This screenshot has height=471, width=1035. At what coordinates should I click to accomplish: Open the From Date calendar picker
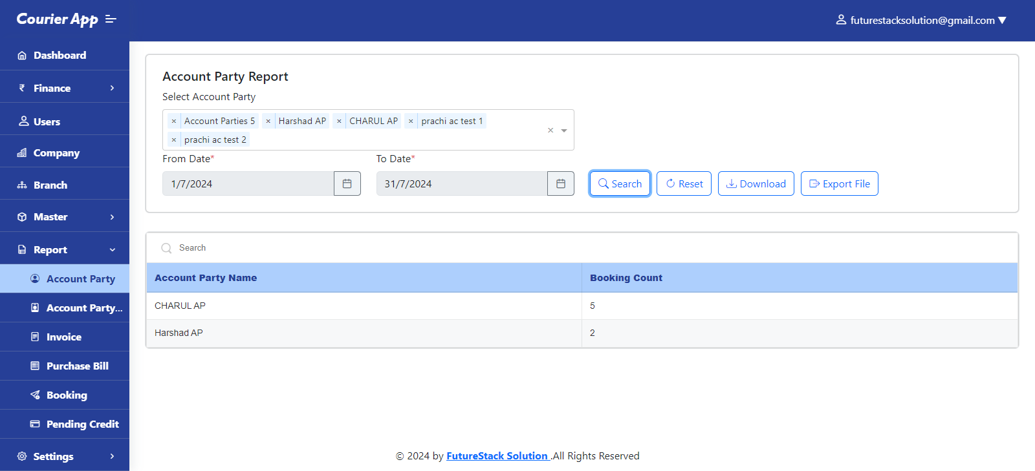pos(347,183)
